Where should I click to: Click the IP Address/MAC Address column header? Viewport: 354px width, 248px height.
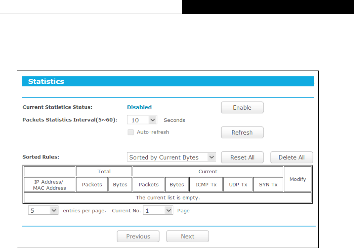click(49, 185)
